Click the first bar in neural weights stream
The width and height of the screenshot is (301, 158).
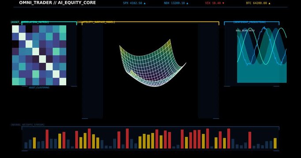26,145
